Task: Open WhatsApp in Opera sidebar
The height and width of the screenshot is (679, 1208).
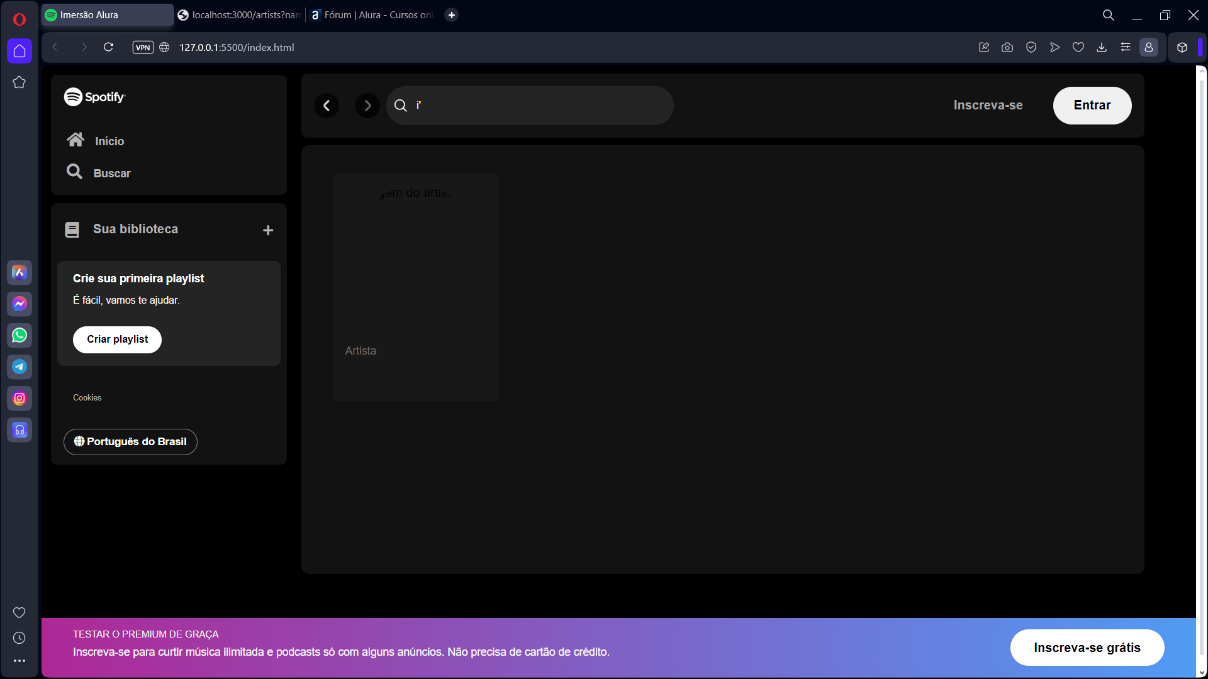Action: 20,335
